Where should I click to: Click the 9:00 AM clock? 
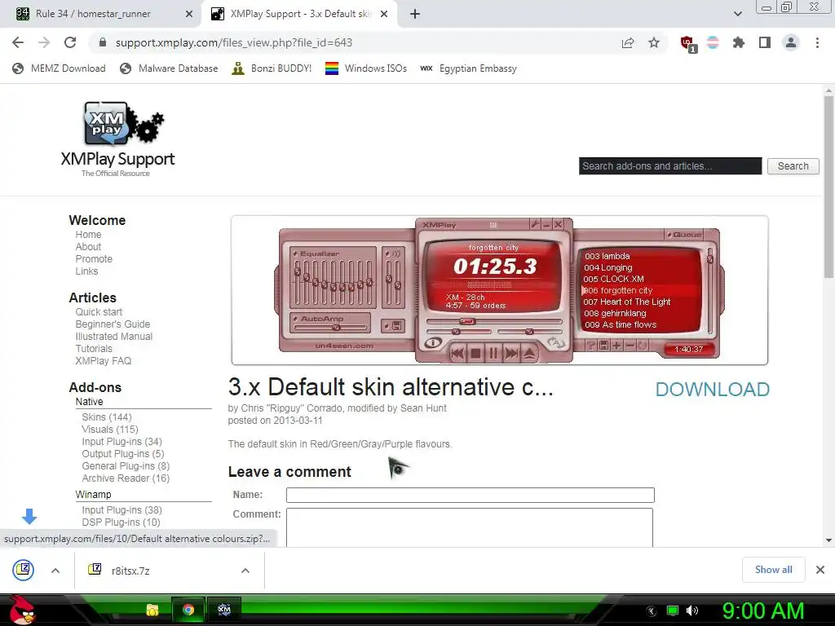pyautogui.click(x=763, y=611)
